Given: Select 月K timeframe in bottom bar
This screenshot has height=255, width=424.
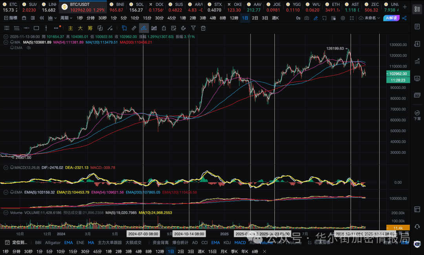Looking at the screenshot, I should click(224, 251).
